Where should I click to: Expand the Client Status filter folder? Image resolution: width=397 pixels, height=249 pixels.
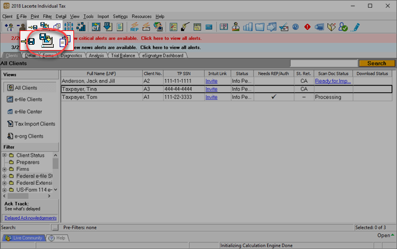point(4,155)
